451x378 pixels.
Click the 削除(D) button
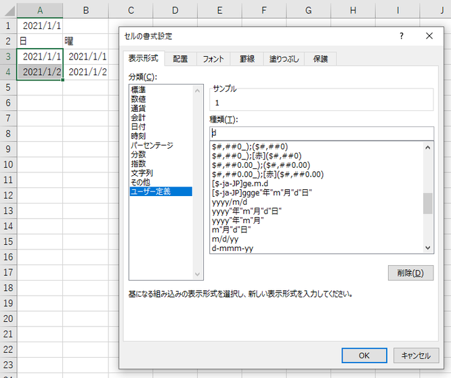[410, 273]
